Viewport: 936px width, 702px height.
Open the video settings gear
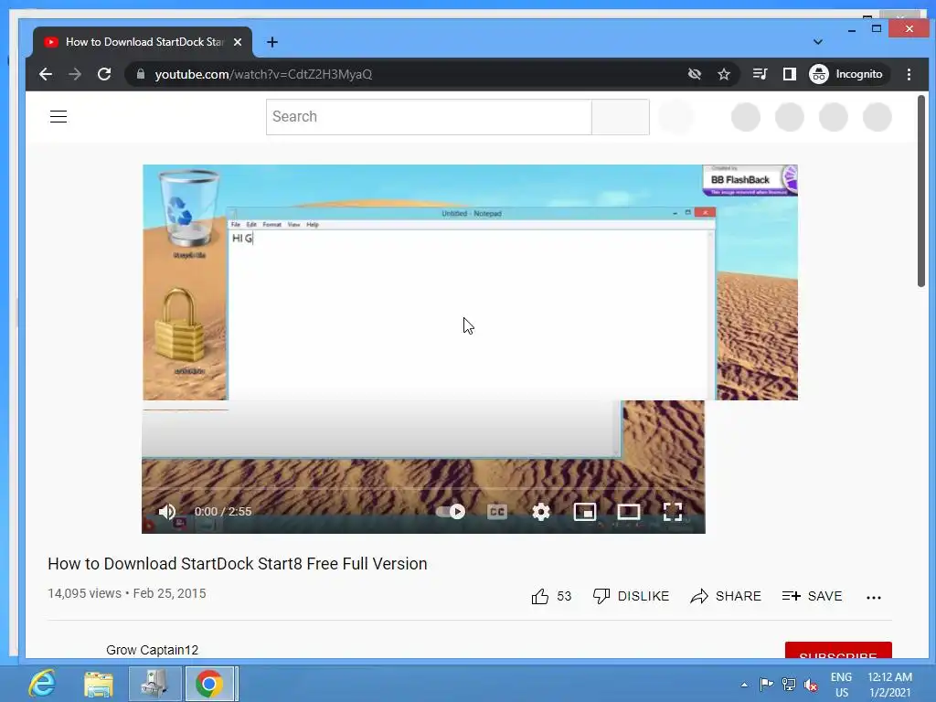click(541, 512)
